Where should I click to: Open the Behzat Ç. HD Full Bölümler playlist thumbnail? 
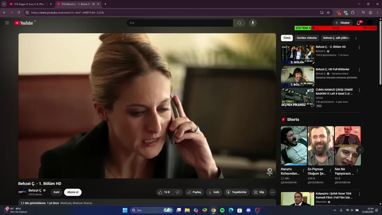coord(298,76)
